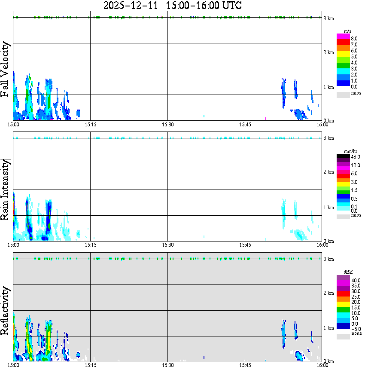
Task: Click the 2 km label beside Rain Intensity plot
Action: point(328,172)
